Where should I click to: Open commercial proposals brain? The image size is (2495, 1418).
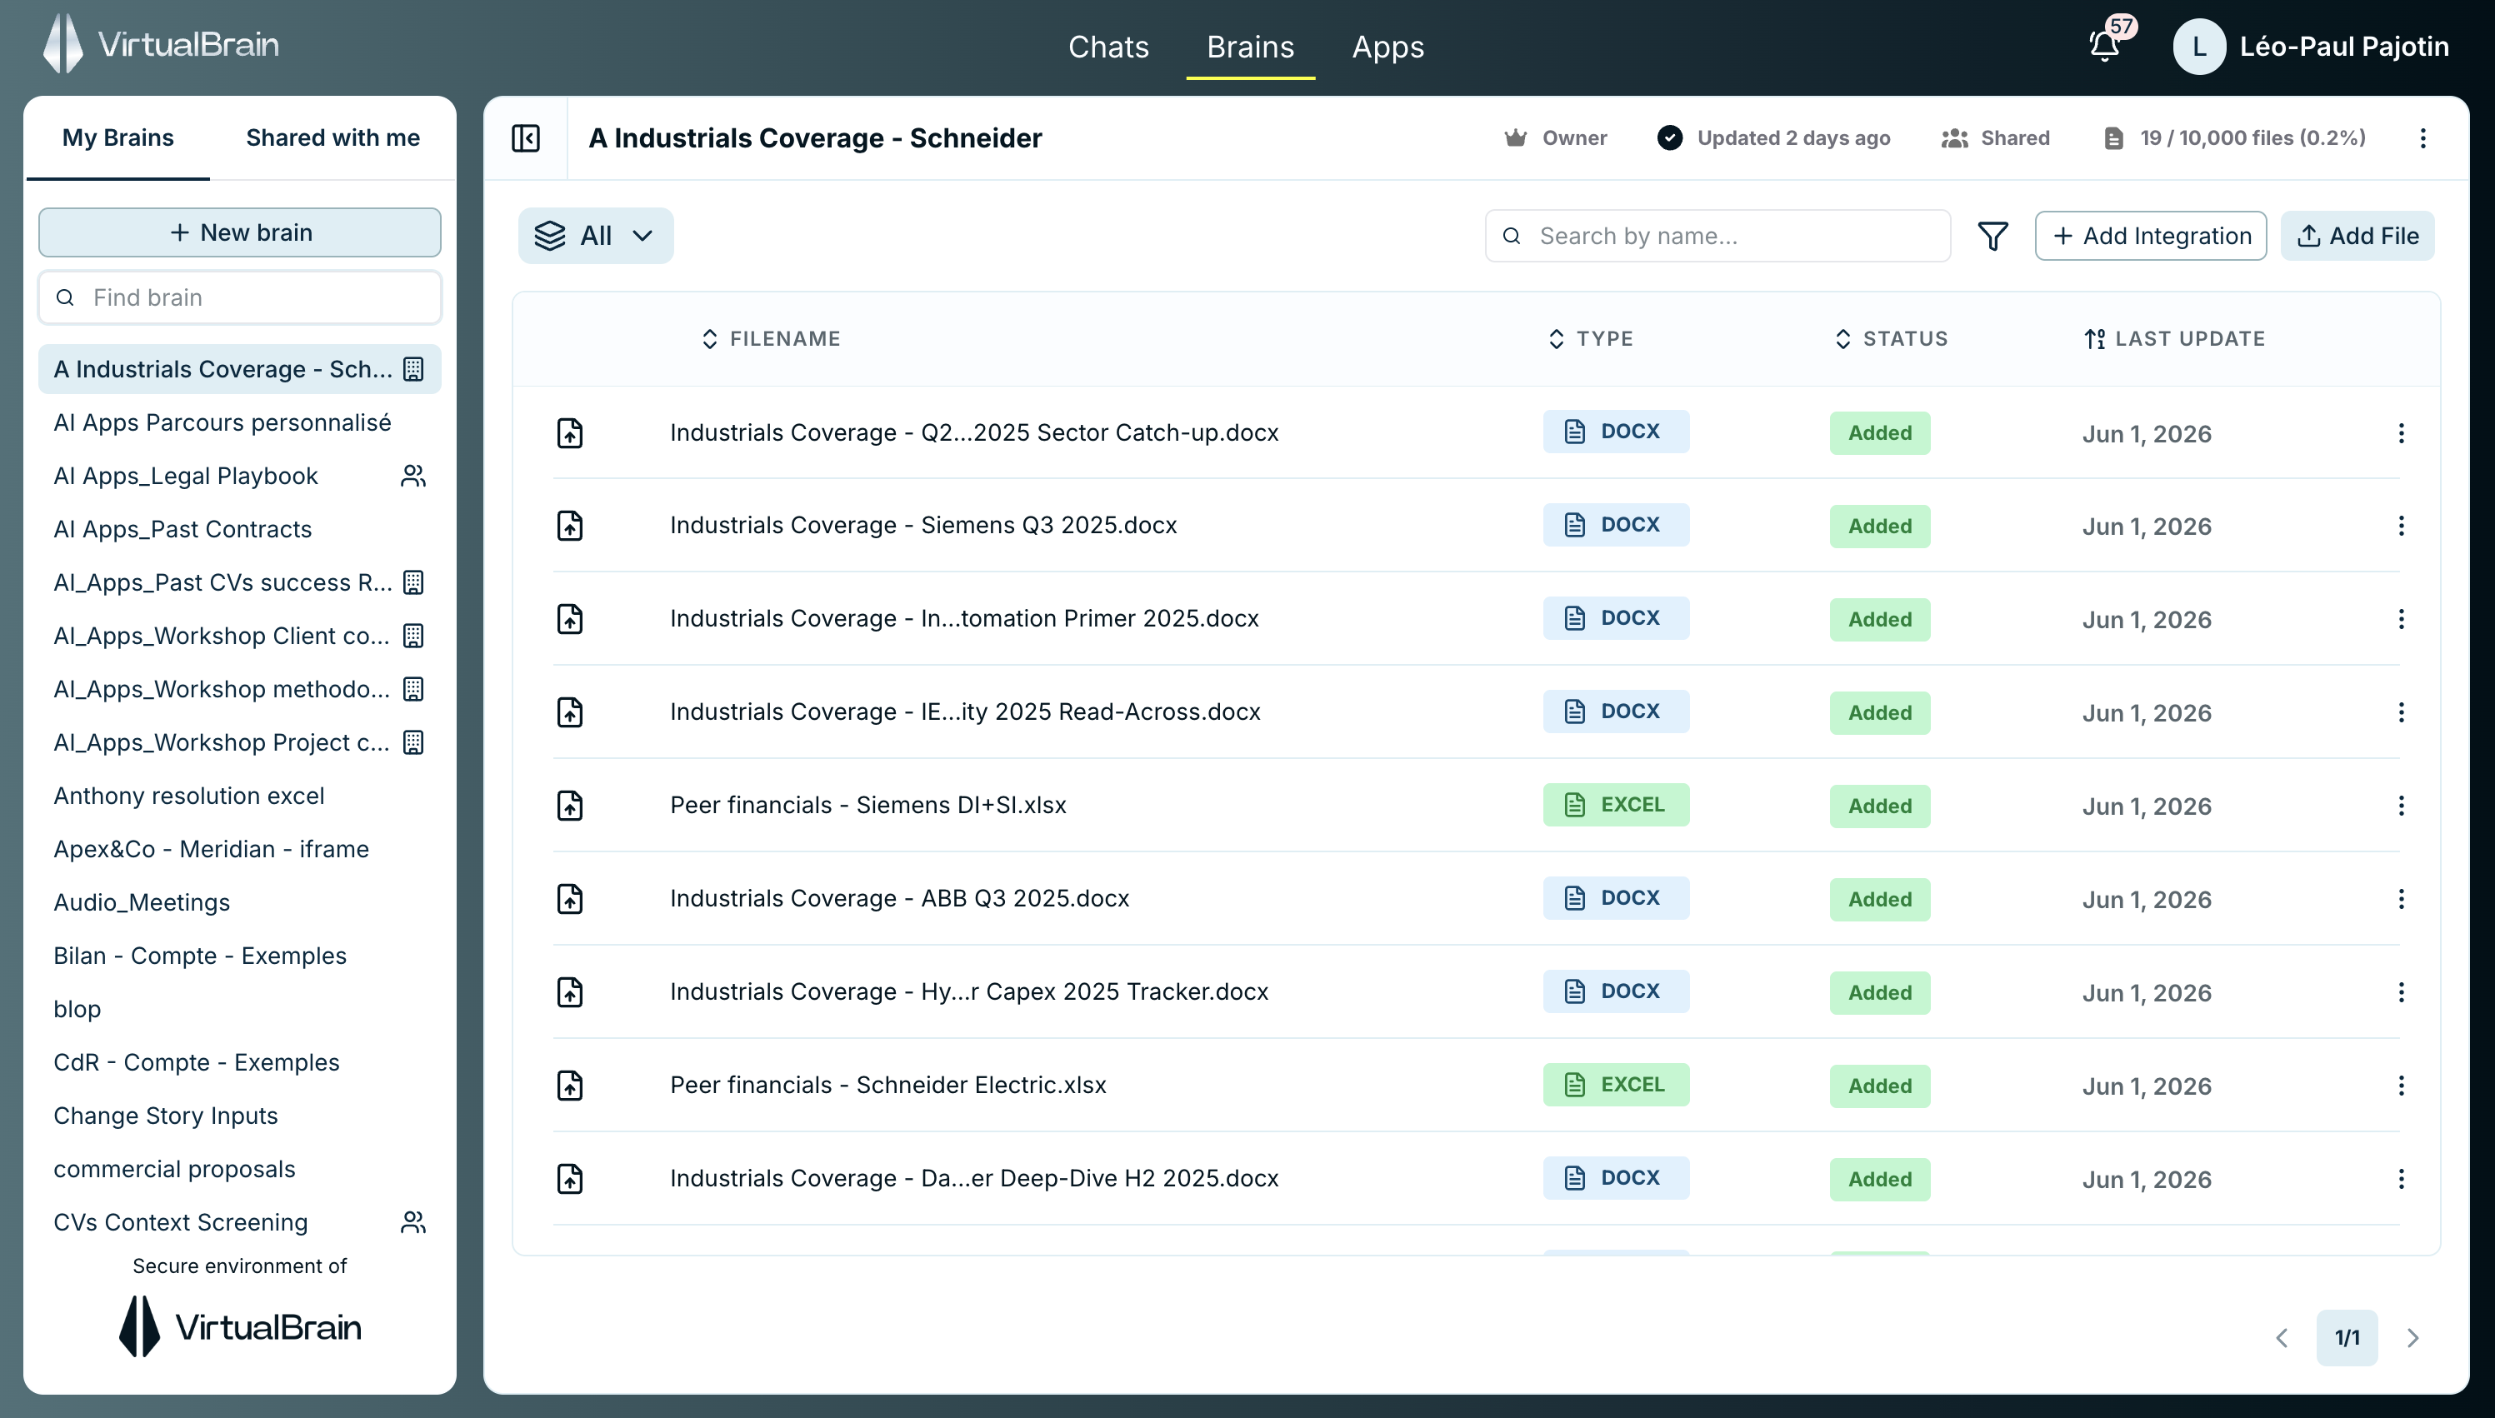239,1169
